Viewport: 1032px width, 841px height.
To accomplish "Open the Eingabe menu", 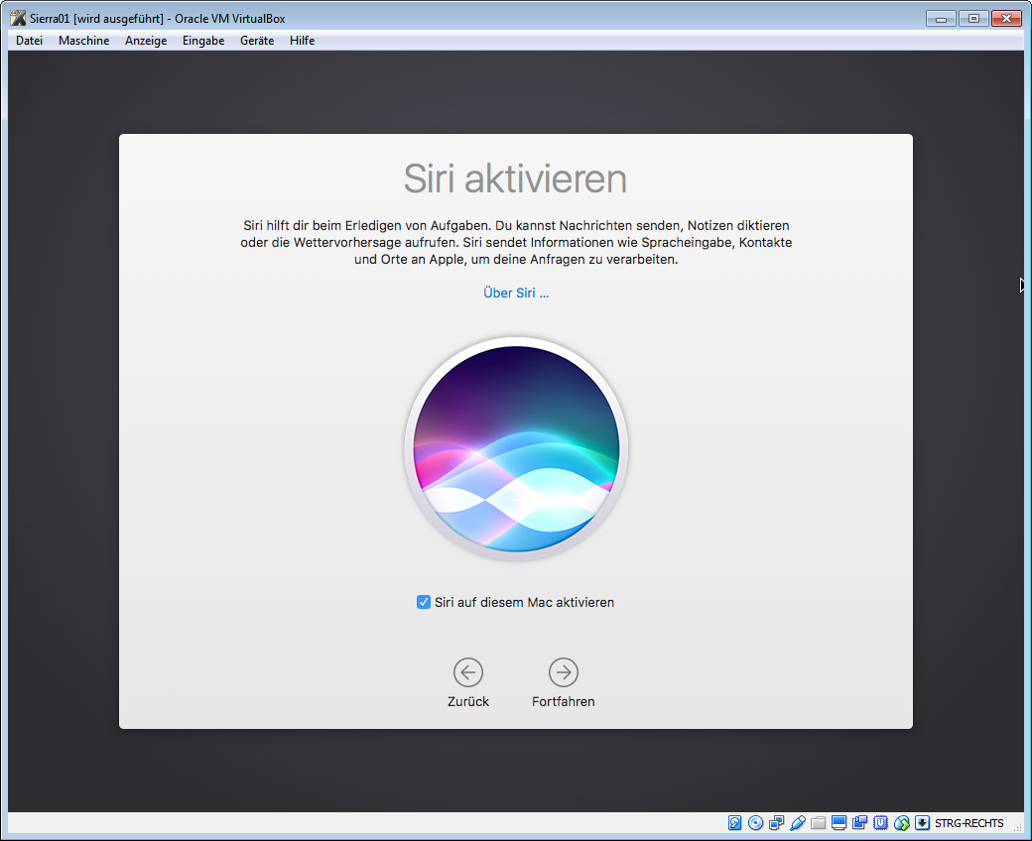I will pyautogui.click(x=203, y=41).
